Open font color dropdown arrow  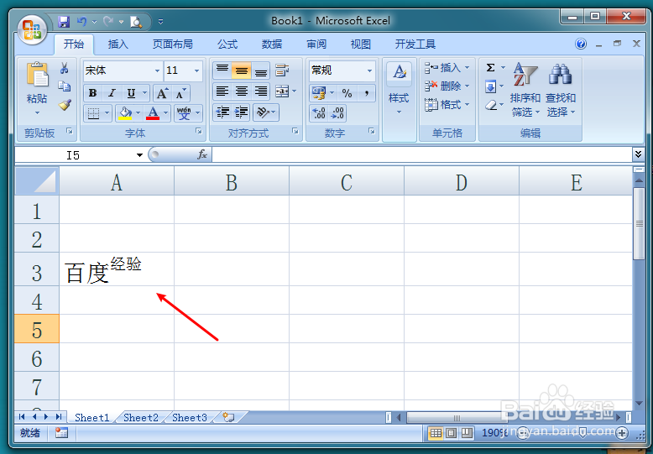tap(165, 113)
